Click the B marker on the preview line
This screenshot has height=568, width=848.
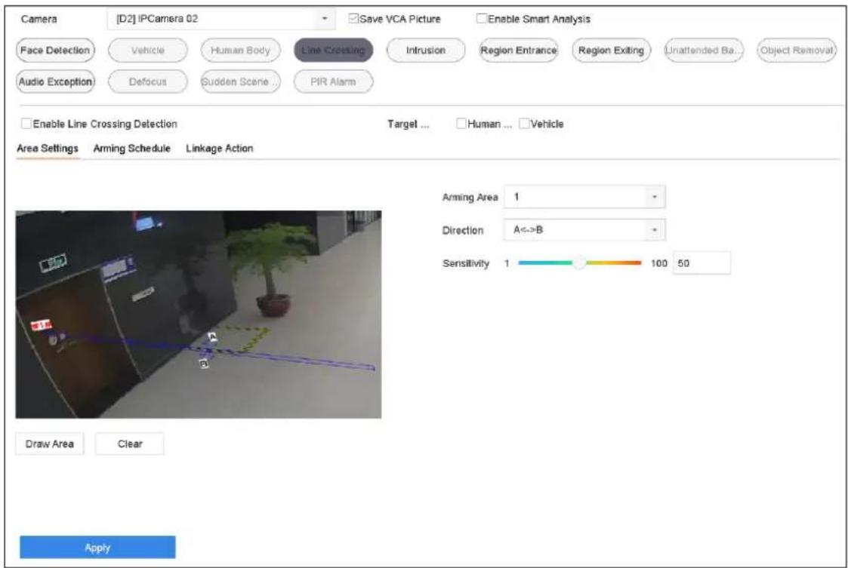204,364
